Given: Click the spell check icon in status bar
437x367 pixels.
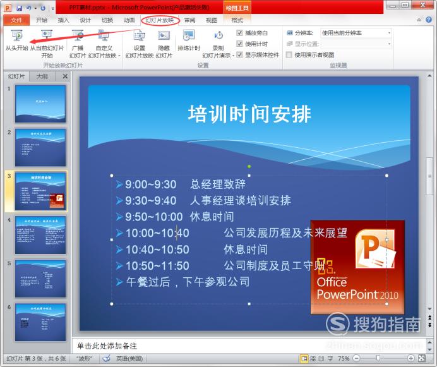Looking at the screenshot, I should coord(107,358).
